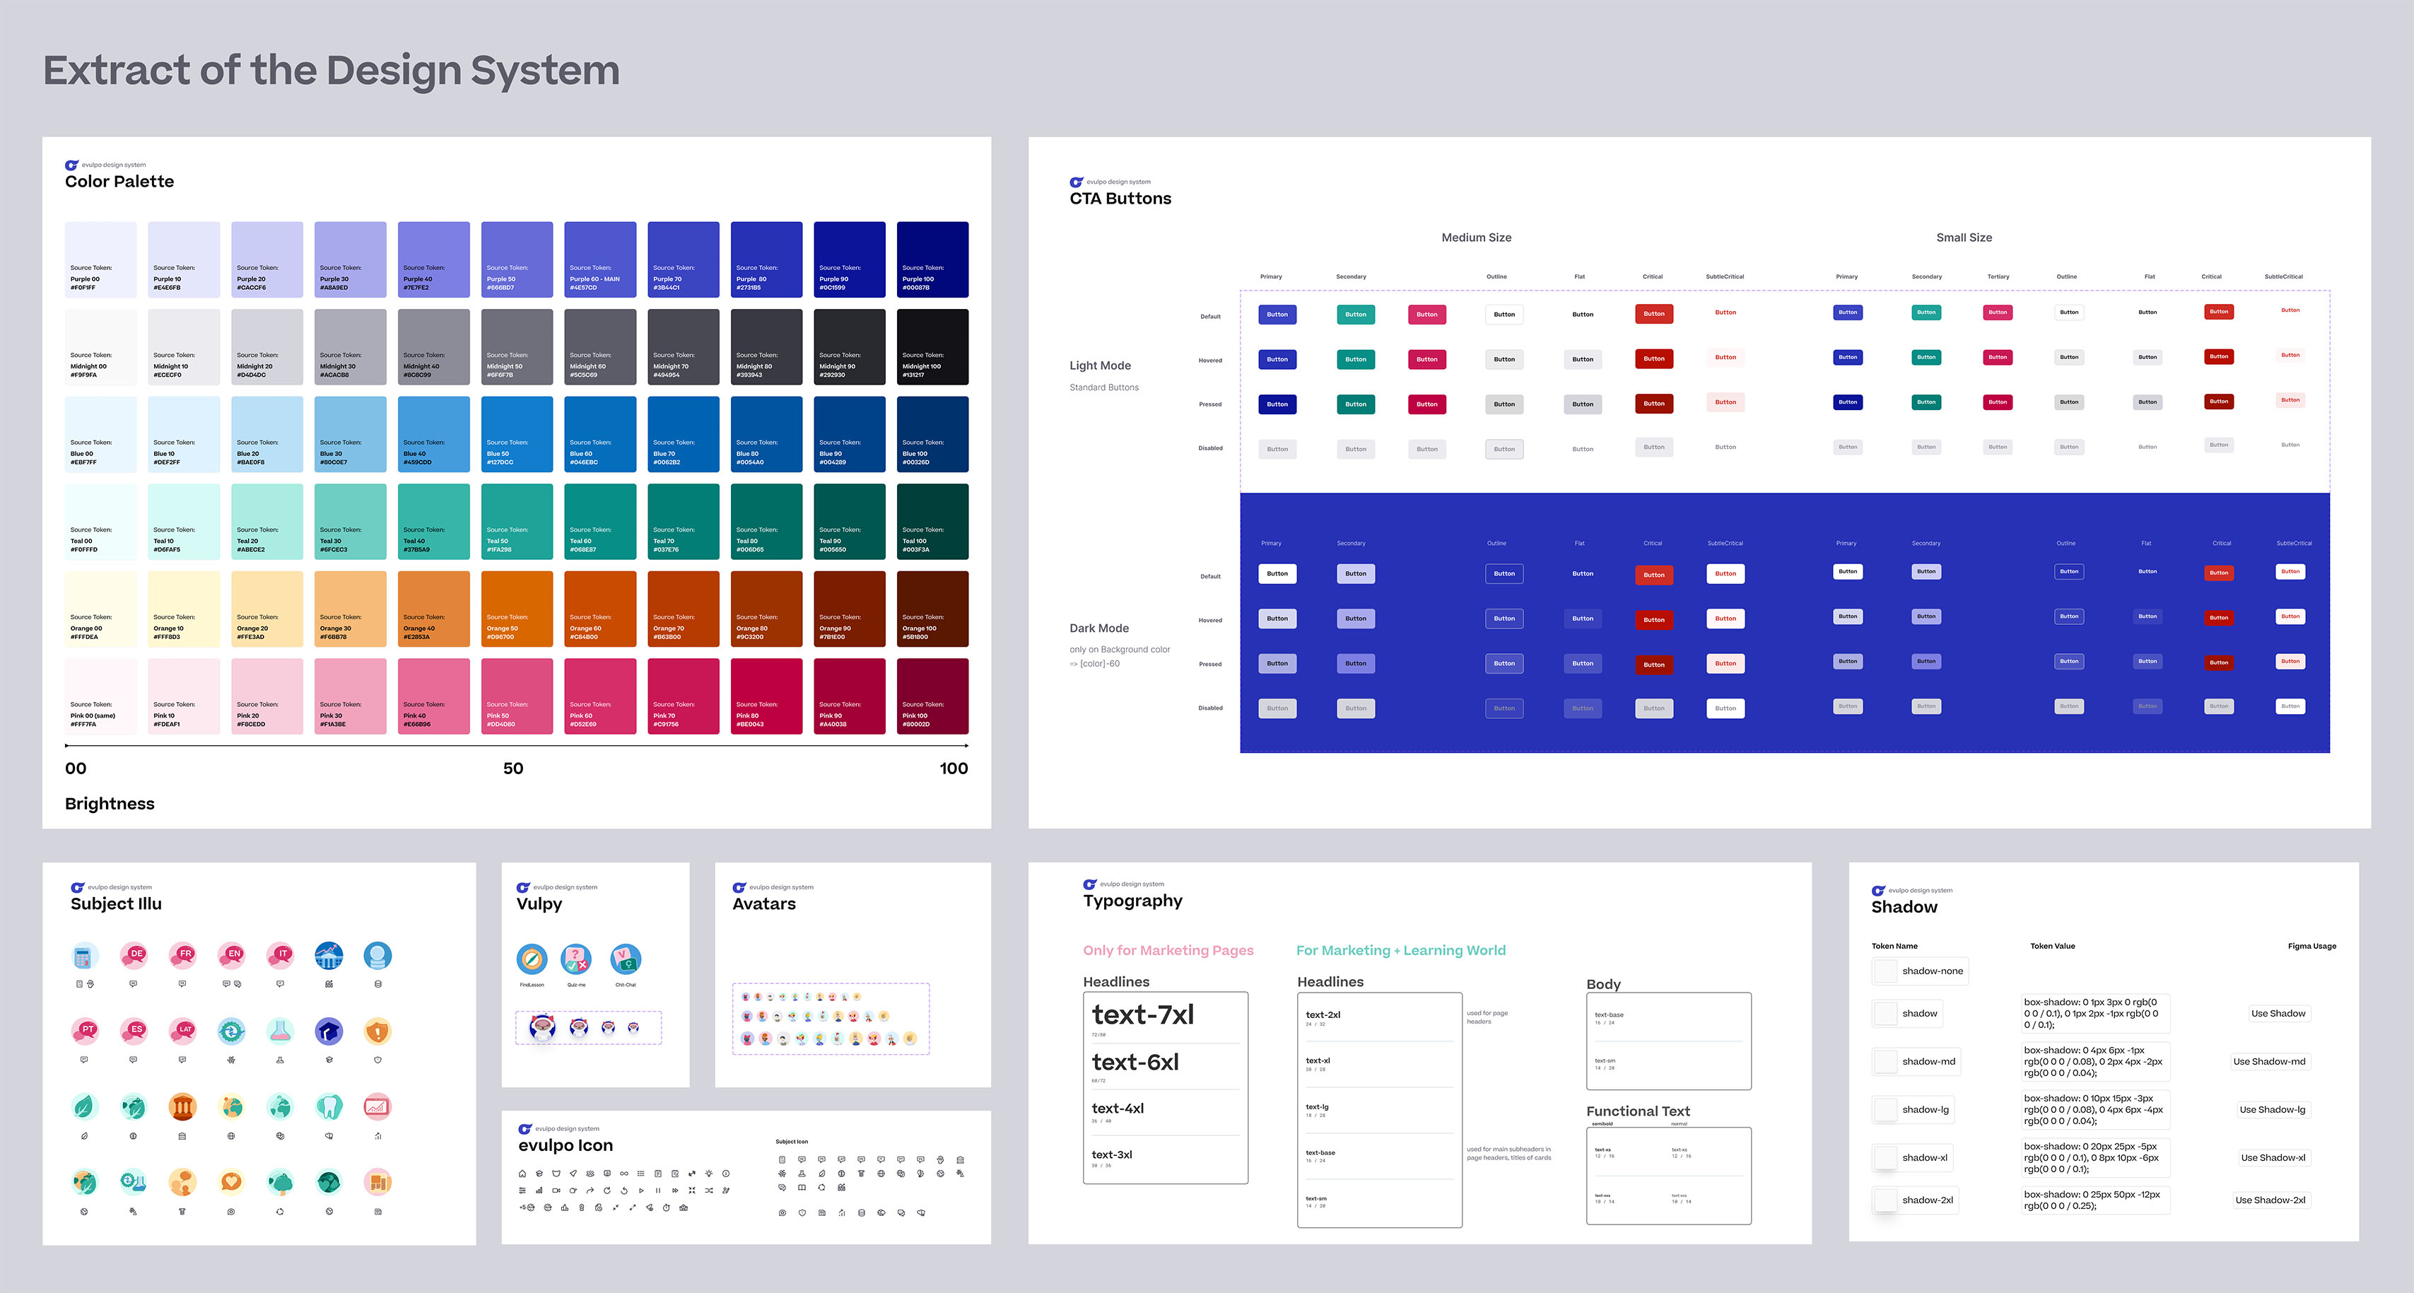Image resolution: width=2414 pixels, height=1293 pixels.
Task: Click the orange shield warning illustration
Action: click(x=377, y=1031)
